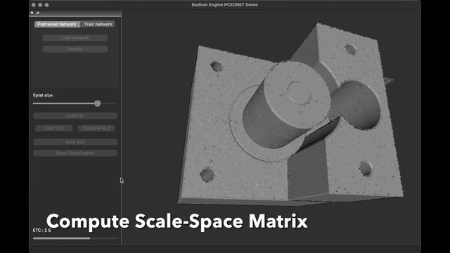
Task: Switch to the Train Network tab
Action: (x=98, y=24)
